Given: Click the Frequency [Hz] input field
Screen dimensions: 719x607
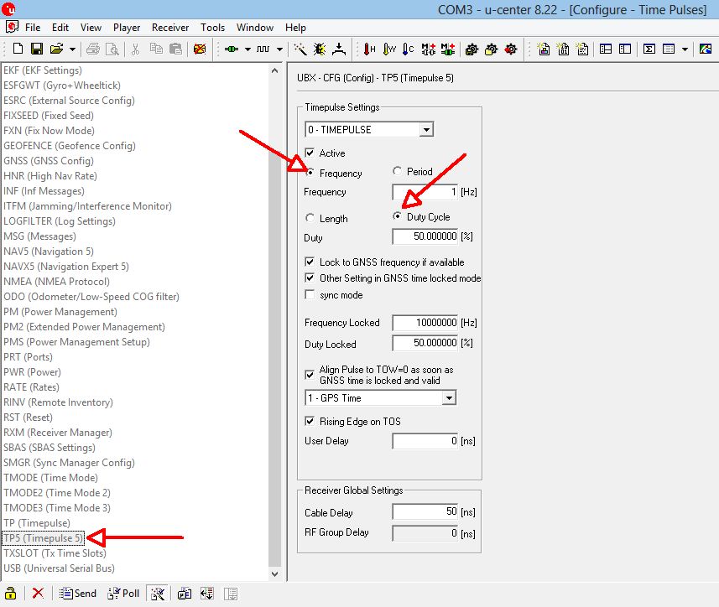Looking at the screenshot, I should [x=425, y=191].
